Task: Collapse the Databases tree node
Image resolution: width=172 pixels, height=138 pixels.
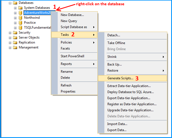Action: tap(10, 3)
